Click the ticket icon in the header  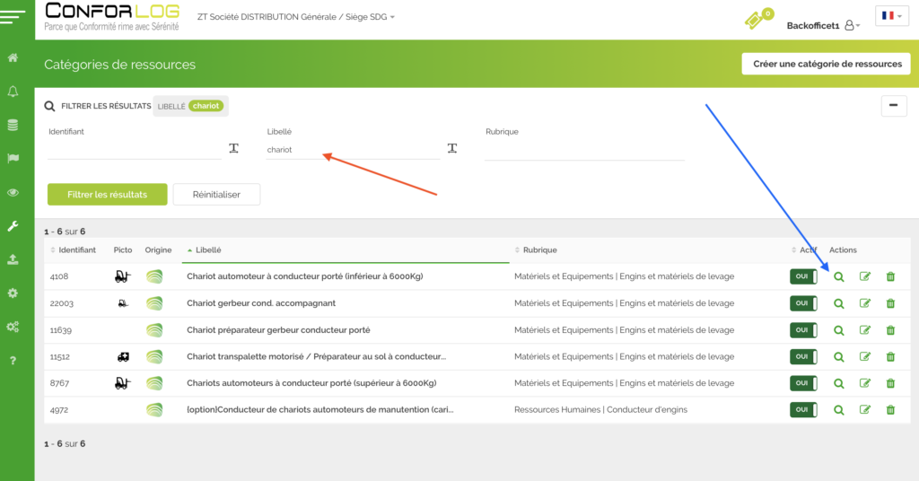[757, 19]
